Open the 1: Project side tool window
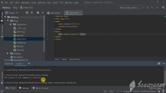 click(x=2, y=17)
